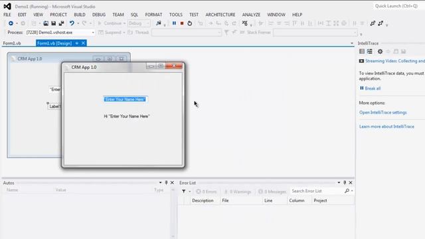Click the Save All toolbar icon
425x239 pixels.
click(x=61, y=23)
